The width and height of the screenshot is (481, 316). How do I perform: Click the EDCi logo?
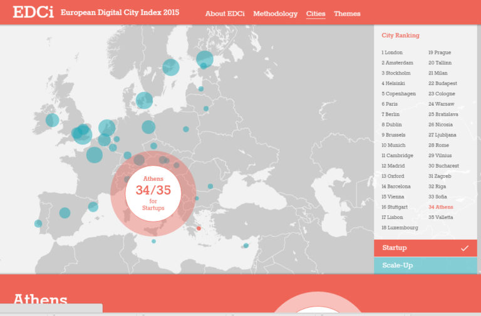[33, 13]
